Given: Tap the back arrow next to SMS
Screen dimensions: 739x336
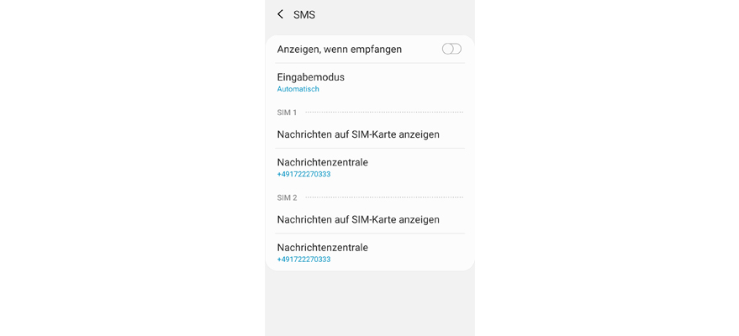Looking at the screenshot, I should click(281, 14).
